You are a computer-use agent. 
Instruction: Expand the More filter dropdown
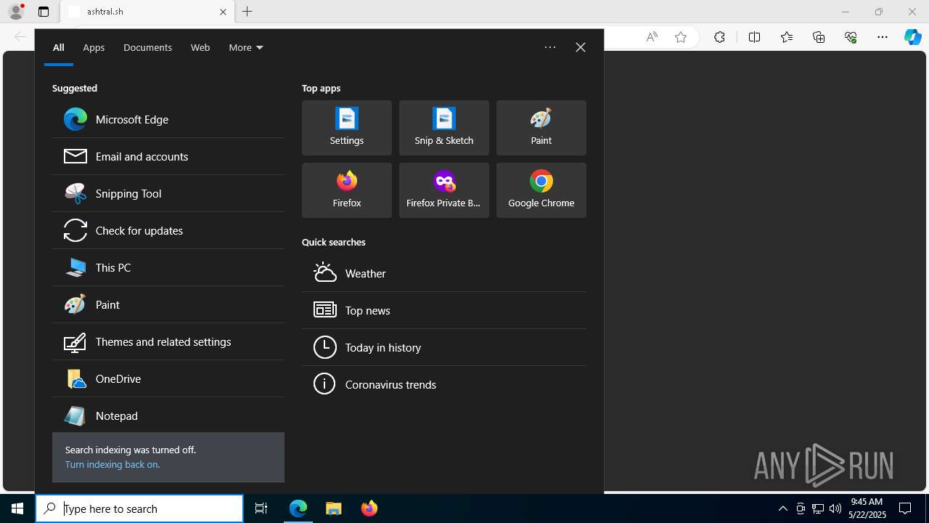[x=246, y=47]
